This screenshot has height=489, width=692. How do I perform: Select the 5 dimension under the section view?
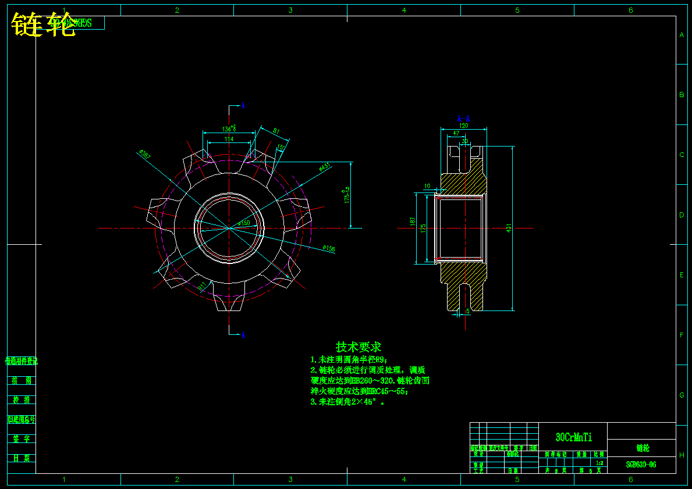468,311
